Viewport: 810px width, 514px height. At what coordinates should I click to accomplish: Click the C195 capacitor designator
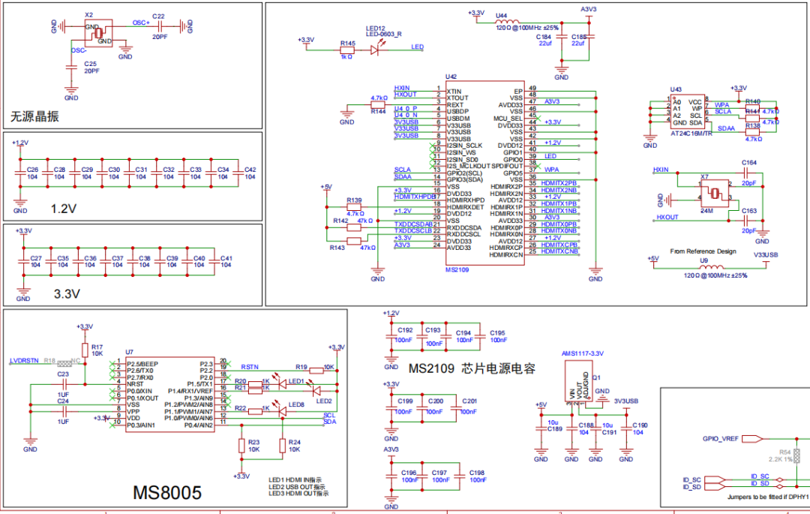pos(497,333)
